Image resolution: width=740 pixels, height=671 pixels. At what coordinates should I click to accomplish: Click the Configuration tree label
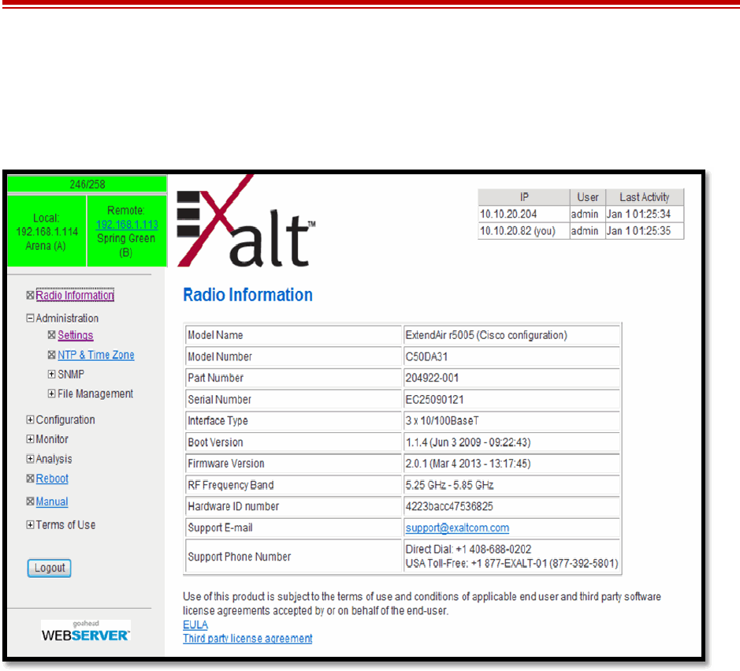(65, 419)
